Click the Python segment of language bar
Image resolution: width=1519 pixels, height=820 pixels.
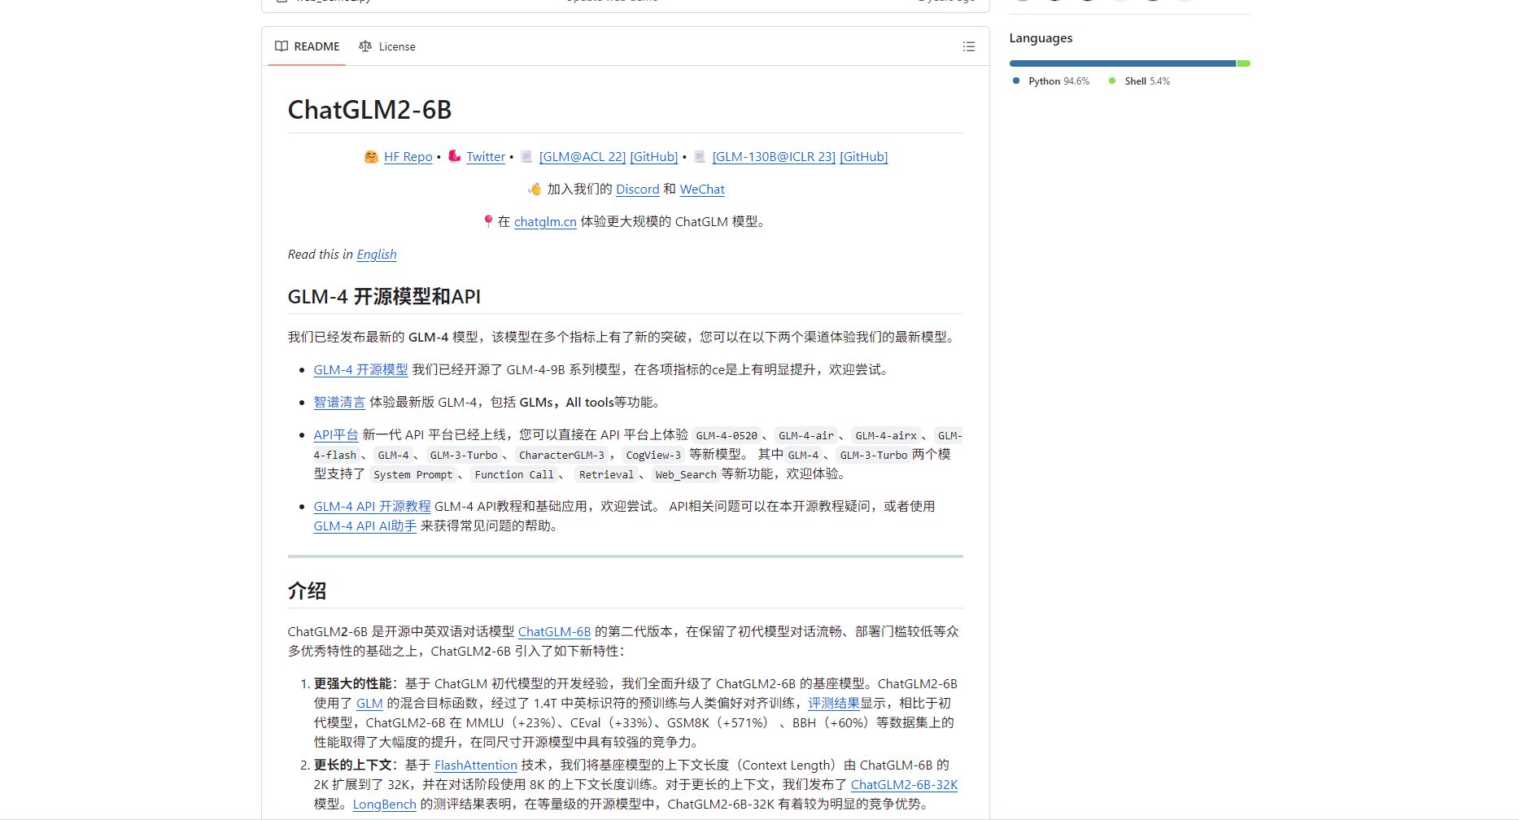[1122, 63]
